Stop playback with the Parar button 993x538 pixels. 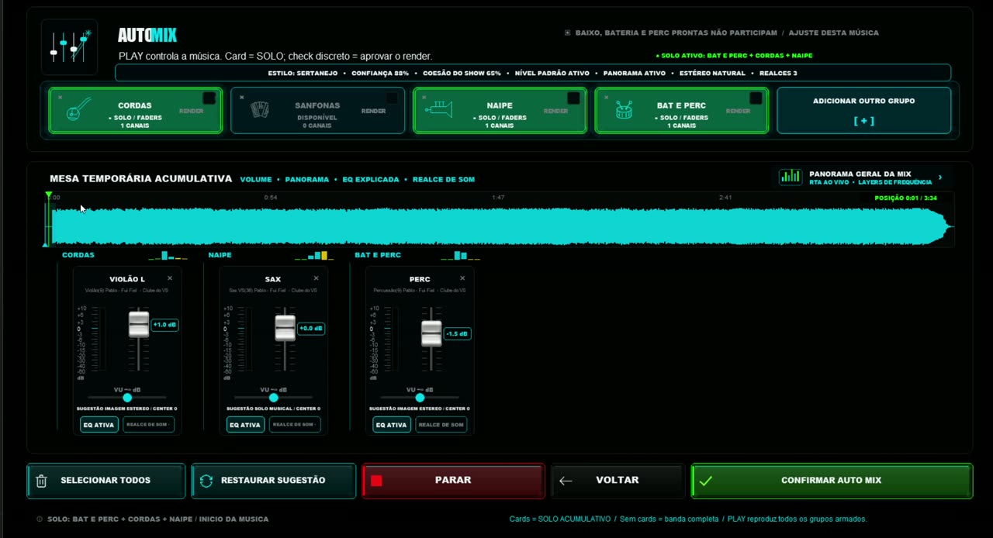[453, 481]
